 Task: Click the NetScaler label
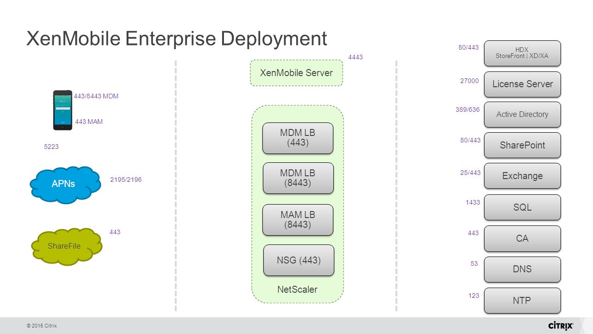pyautogui.click(x=297, y=289)
